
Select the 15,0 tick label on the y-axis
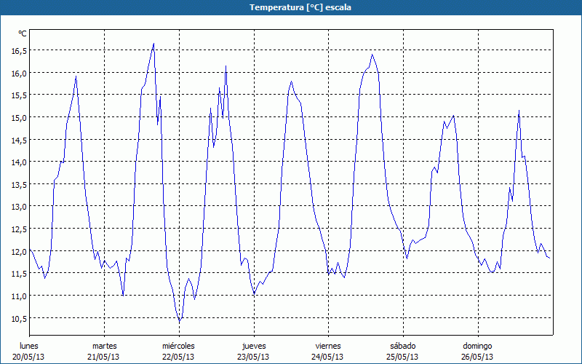pyautogui.click(x=18, y=117)
